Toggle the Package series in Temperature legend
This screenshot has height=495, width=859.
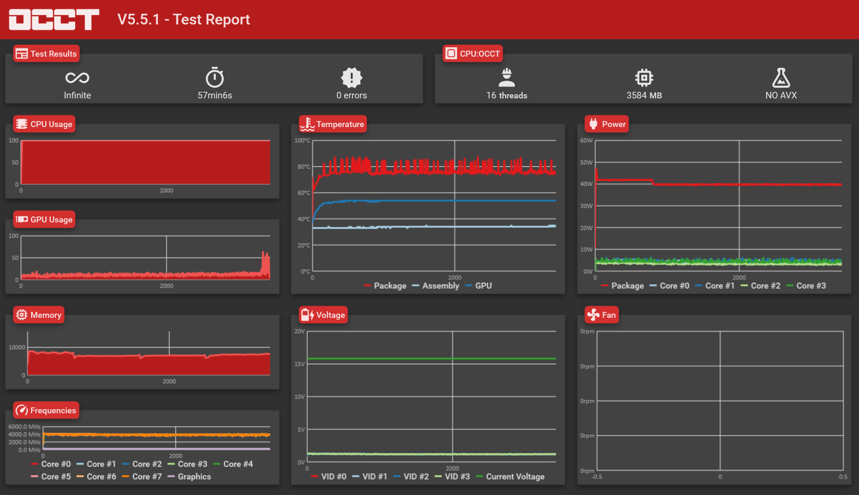point(385,286)
